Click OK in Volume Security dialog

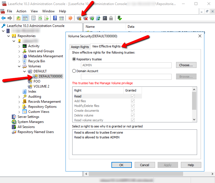click(x=121, y=165)
